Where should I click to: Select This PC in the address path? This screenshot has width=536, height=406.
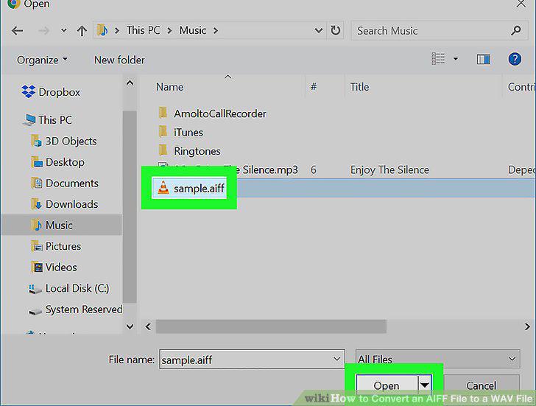click(x=144, y=30)
